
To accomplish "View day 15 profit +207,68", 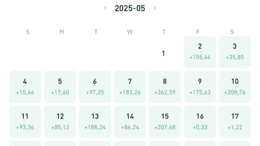I will point(165,122).
